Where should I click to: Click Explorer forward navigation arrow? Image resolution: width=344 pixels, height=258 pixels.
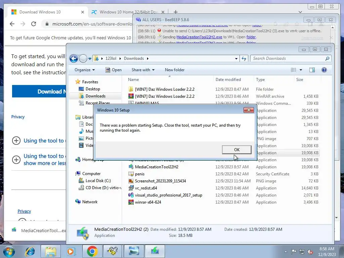click(83, 58)
